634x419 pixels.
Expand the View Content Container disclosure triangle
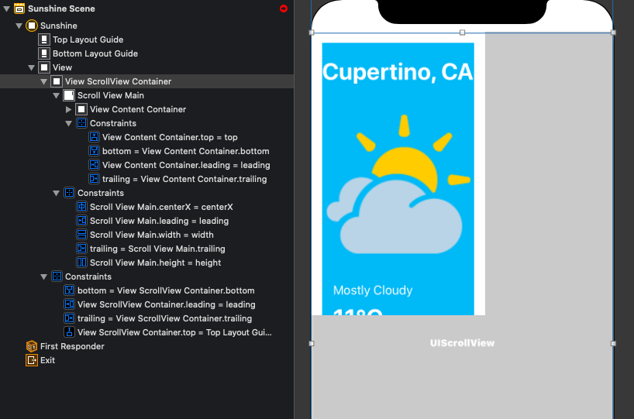coord(68,109)
